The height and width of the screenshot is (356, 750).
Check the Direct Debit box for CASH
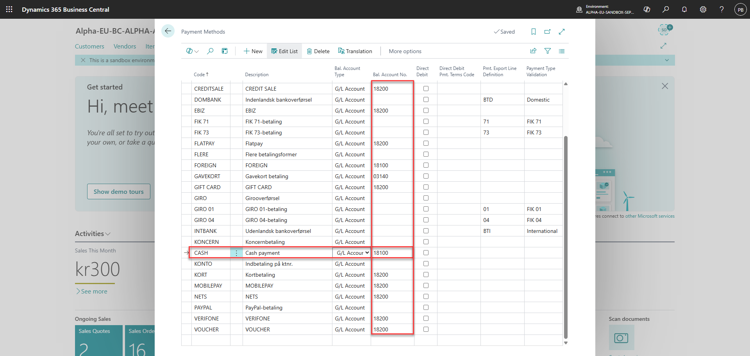(x=426, y=253)
